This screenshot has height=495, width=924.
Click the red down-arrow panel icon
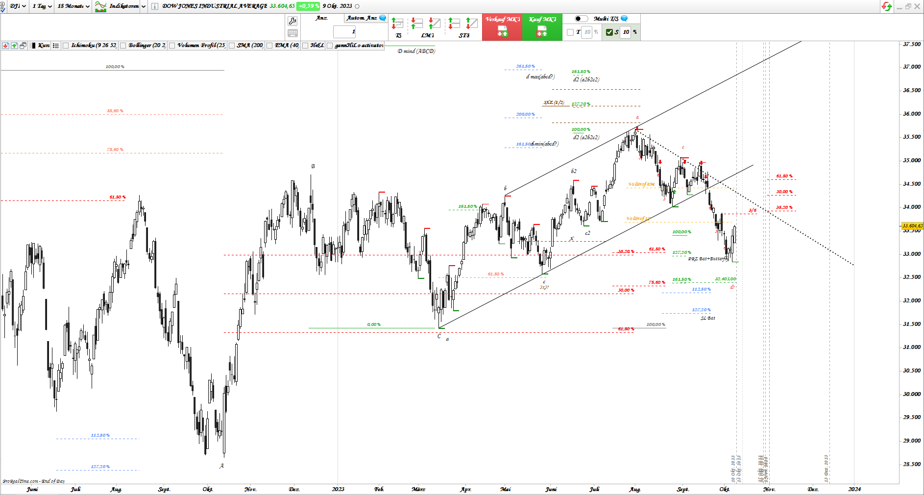pyautogui.click(x=5, y=46)
